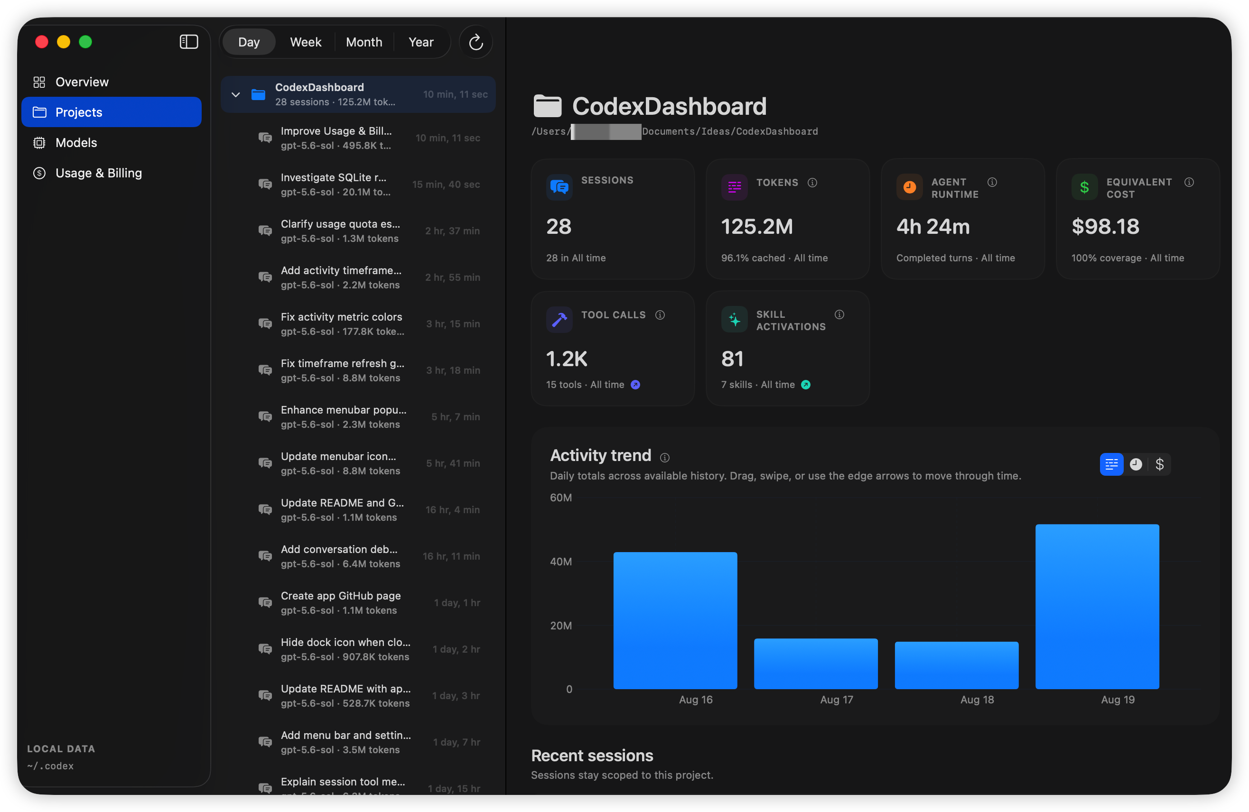Viewport: 1249px width, 812px height.
Task: Click the '125.2M' tokens value
Action: pyautogui.click(x=757, y=227)
